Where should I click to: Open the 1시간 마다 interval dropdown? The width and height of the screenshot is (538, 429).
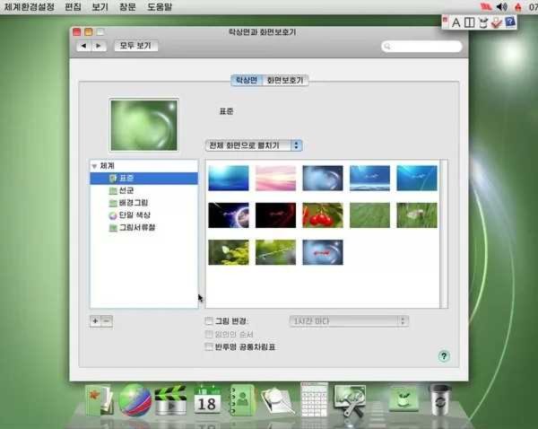[x=349, y=321]
